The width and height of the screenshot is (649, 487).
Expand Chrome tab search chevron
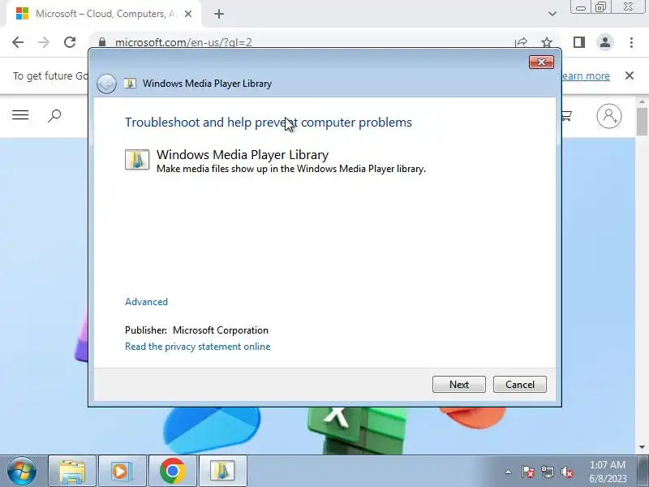[552, 14]
